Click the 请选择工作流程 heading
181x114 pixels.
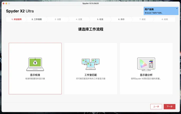90,29
